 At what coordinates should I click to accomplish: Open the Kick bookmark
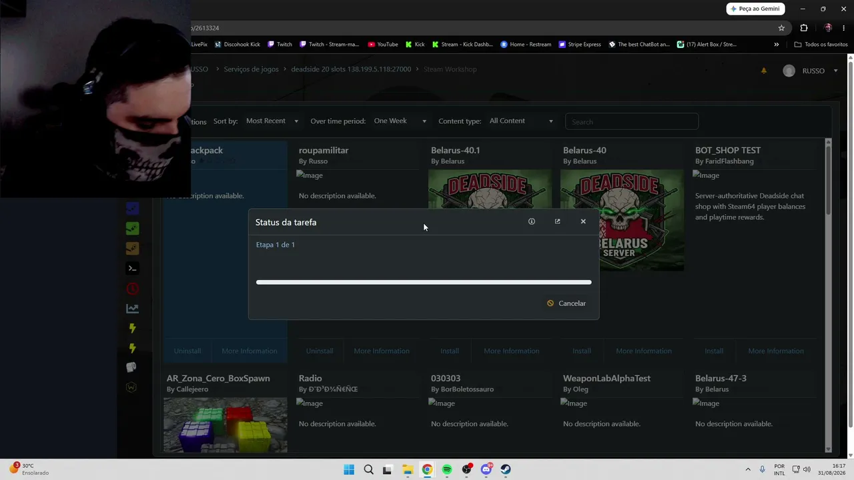(x=415, y=45)
